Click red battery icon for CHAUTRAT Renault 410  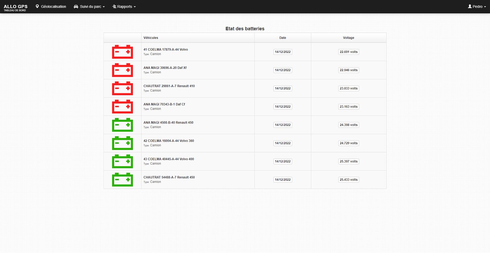pos(122,89)
